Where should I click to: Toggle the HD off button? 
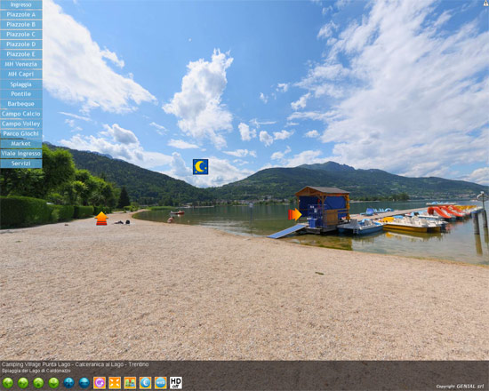tap(176, 383)
